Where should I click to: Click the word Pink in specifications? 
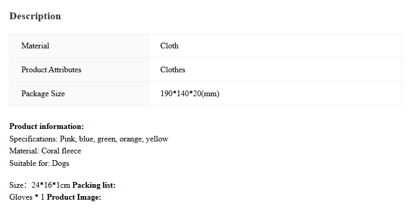[x=68, y=139]
